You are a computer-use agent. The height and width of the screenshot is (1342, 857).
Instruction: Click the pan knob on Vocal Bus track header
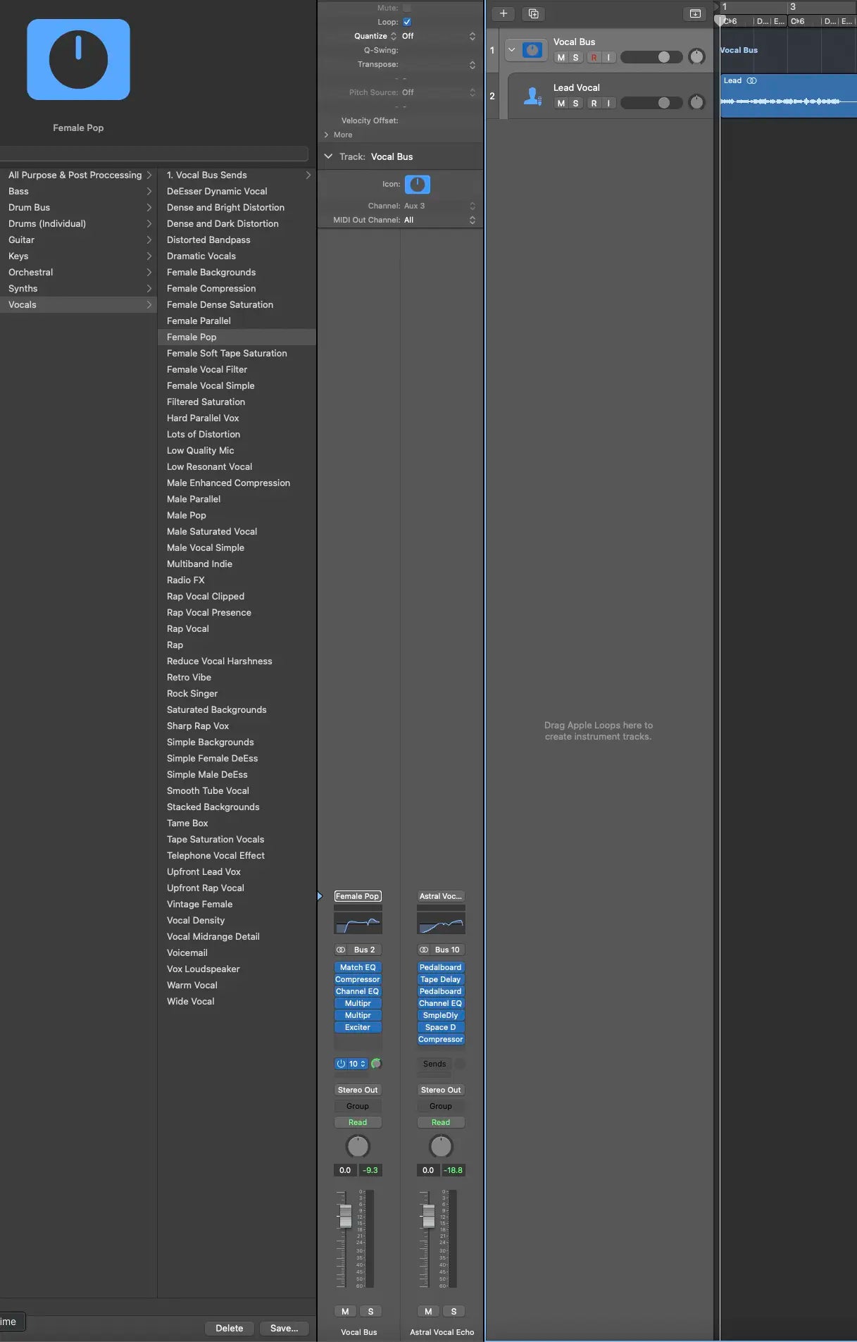[x=696, y=57]
